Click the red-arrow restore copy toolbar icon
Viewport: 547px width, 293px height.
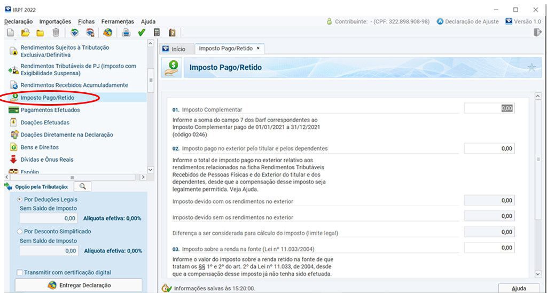(x=90, y=33)
